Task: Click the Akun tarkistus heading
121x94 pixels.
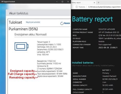Action: (19, 13)
